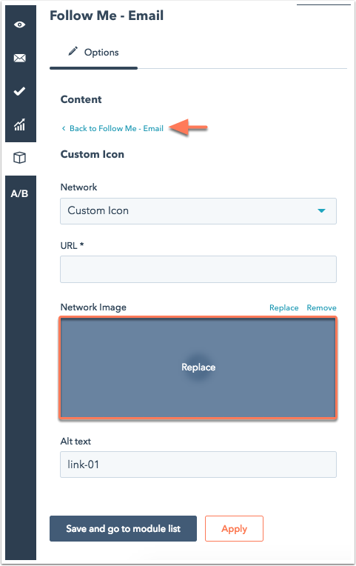Click the Follow Me - Email panel title
356x566 pixels.
(x=107, y=16)
